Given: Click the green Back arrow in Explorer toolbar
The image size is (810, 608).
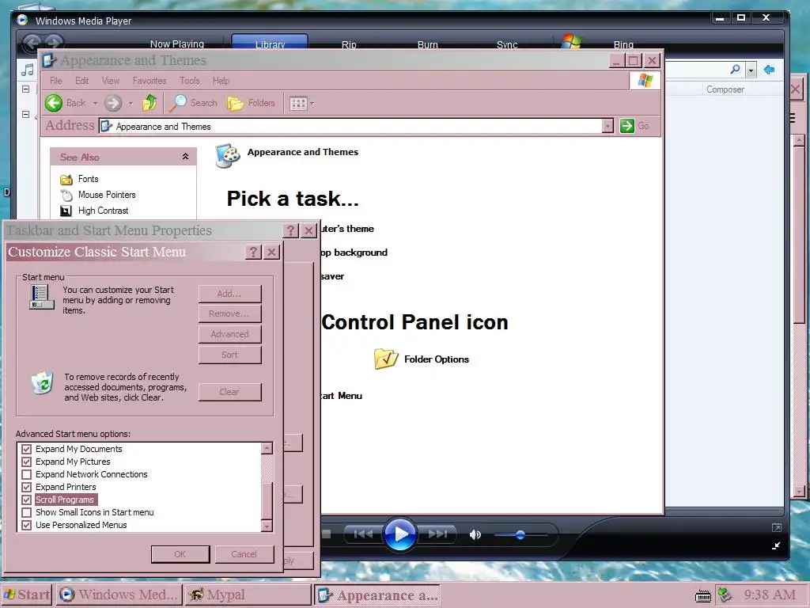Looking at the screenshot, I should [54, 103].
